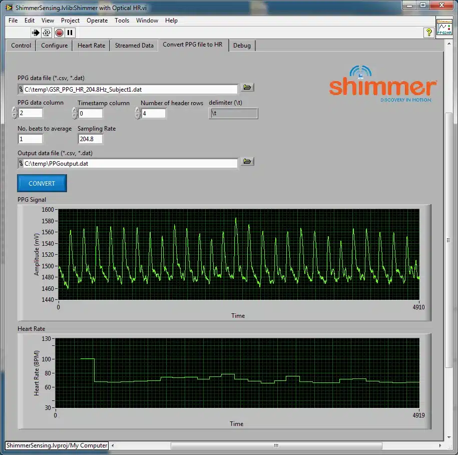The image size is (458, 455).
Task: Click the Run Continuously toolbar icon
Action: tap(47, 33)
